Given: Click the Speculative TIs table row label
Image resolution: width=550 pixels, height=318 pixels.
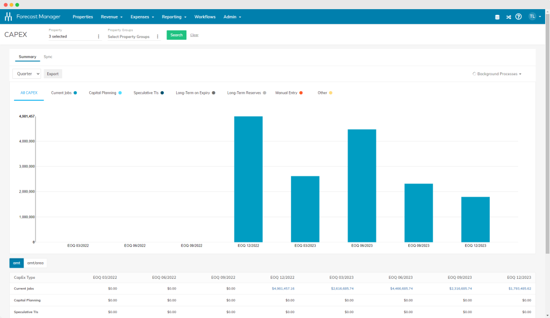Looking at the screenshot, I should [26, 312].
